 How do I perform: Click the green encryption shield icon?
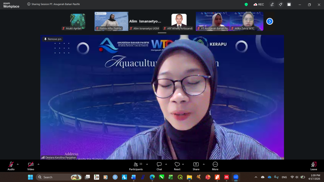pos(246,4)
